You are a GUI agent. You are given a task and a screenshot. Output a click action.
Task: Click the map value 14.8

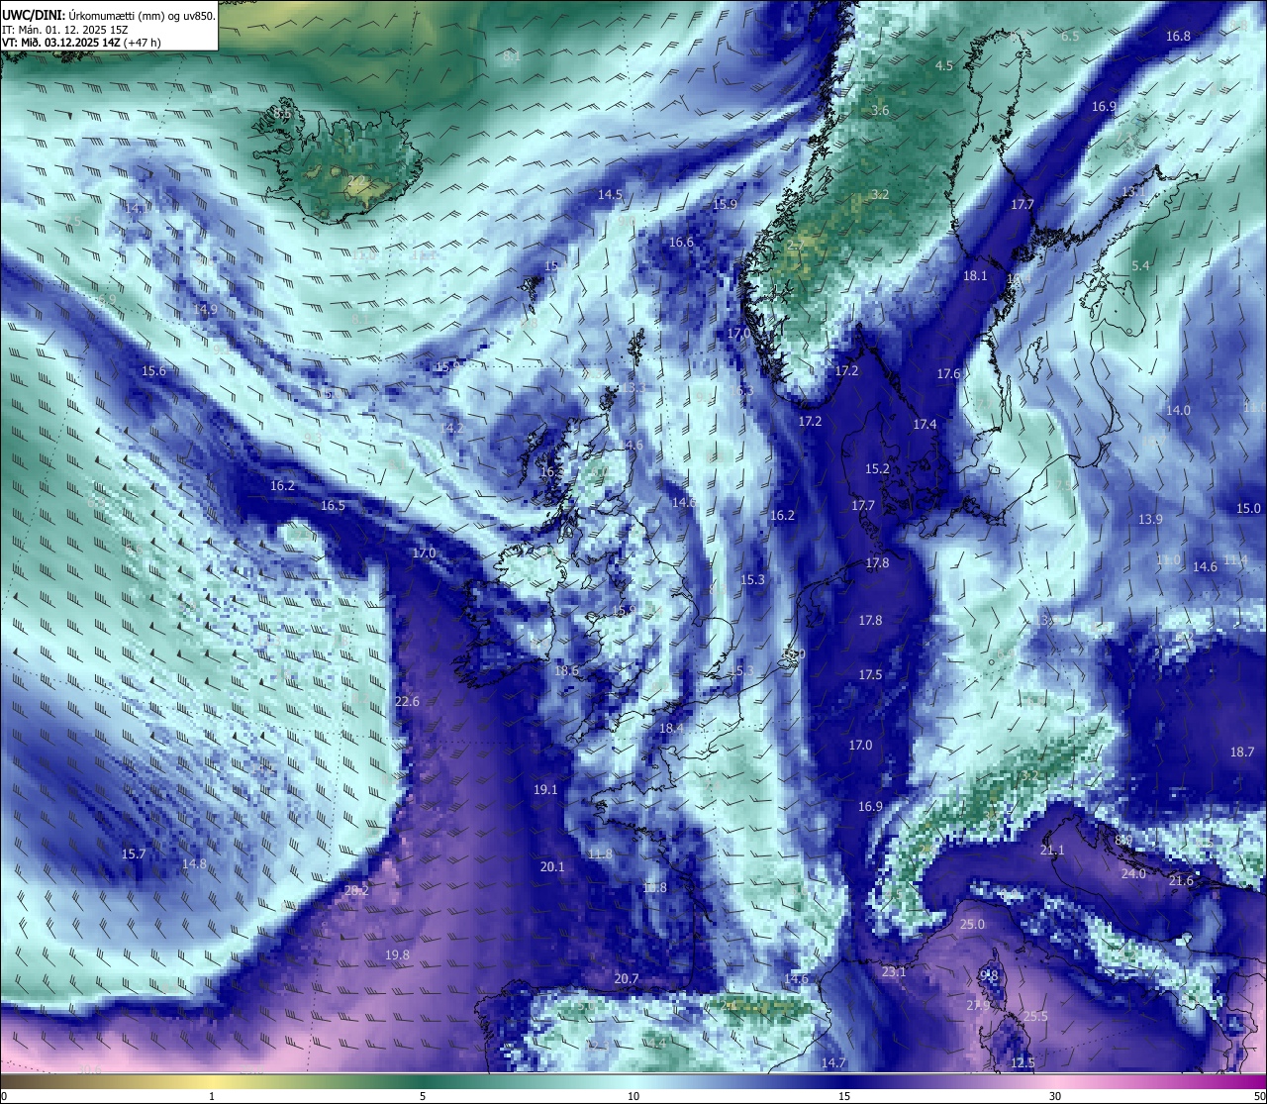[x=195, y=863]
